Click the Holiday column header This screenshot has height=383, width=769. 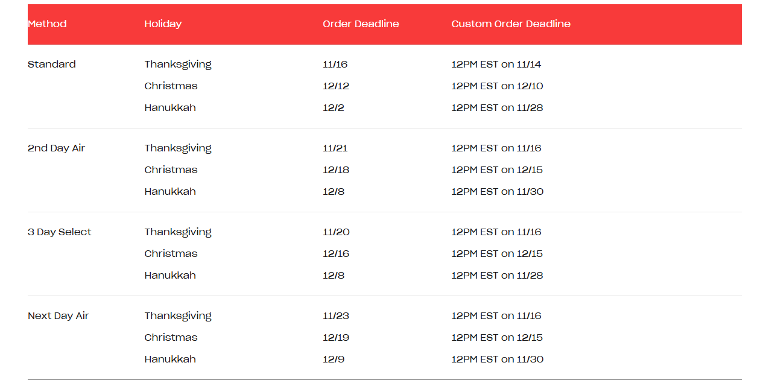(x=163, y=24)
